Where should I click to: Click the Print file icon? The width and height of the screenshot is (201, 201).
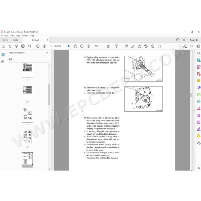click(x=23, y=46)
